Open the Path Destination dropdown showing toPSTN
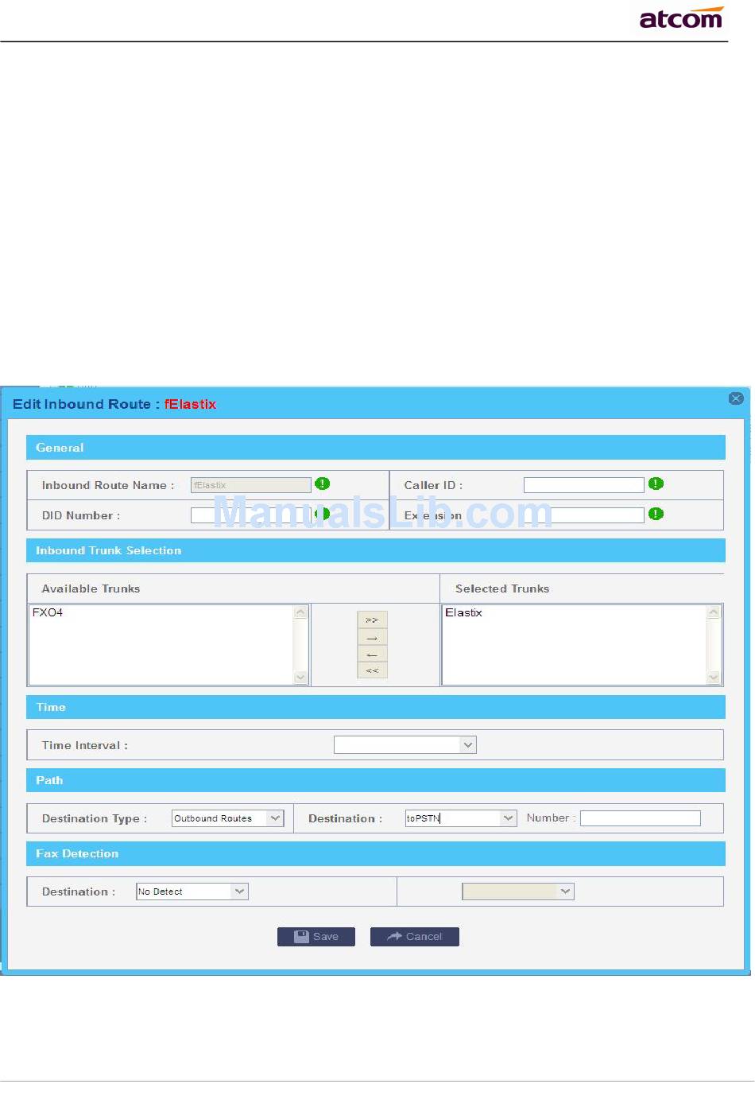 (461, 818)
